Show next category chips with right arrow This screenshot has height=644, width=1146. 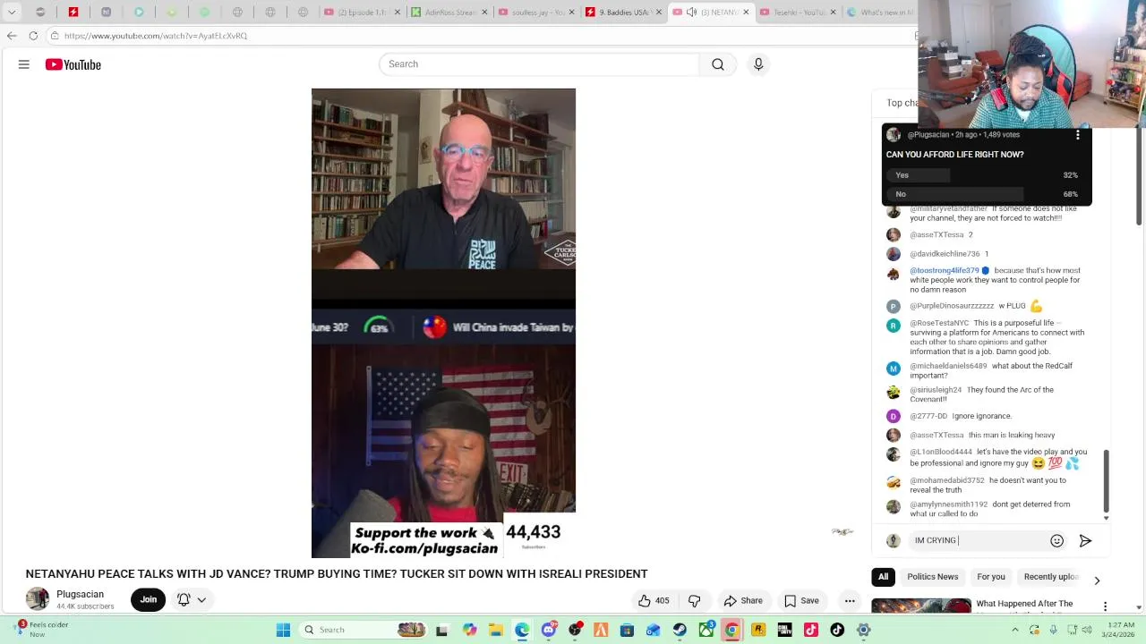1097,580
